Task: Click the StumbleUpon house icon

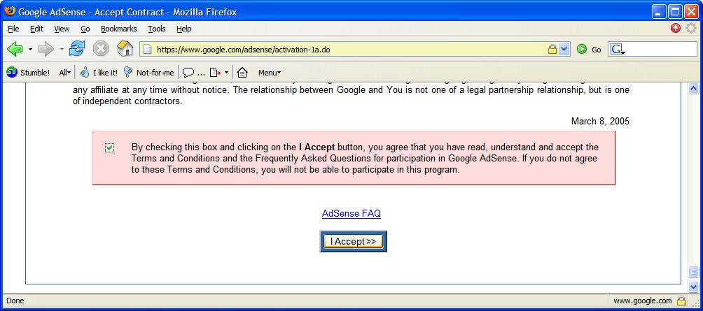Action: [242, 73]
